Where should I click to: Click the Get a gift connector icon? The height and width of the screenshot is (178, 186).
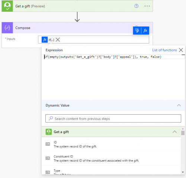point(7,6)
